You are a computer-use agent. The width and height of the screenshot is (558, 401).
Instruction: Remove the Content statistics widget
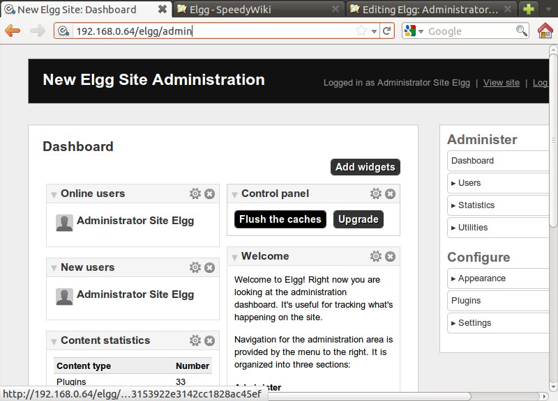pyautogui.click(x=210, y=341)
